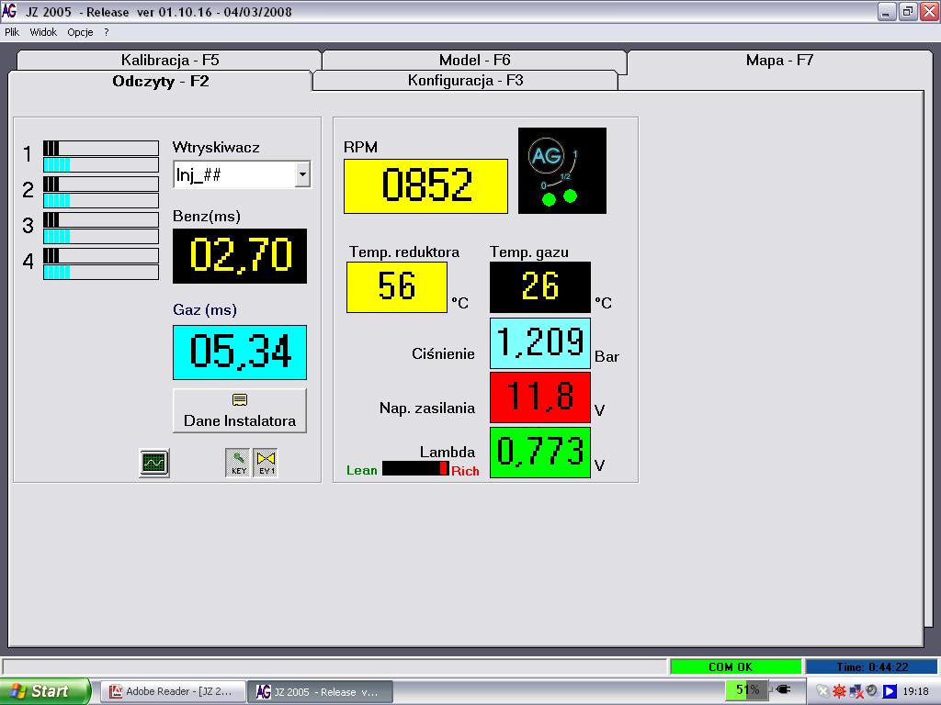Open the oscilloscope graph icon
The height and width of the screenshot is (705, 941).
pos(154,463)
